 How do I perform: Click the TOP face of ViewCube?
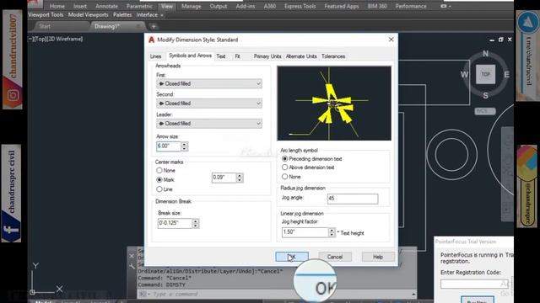pos(486,74)
